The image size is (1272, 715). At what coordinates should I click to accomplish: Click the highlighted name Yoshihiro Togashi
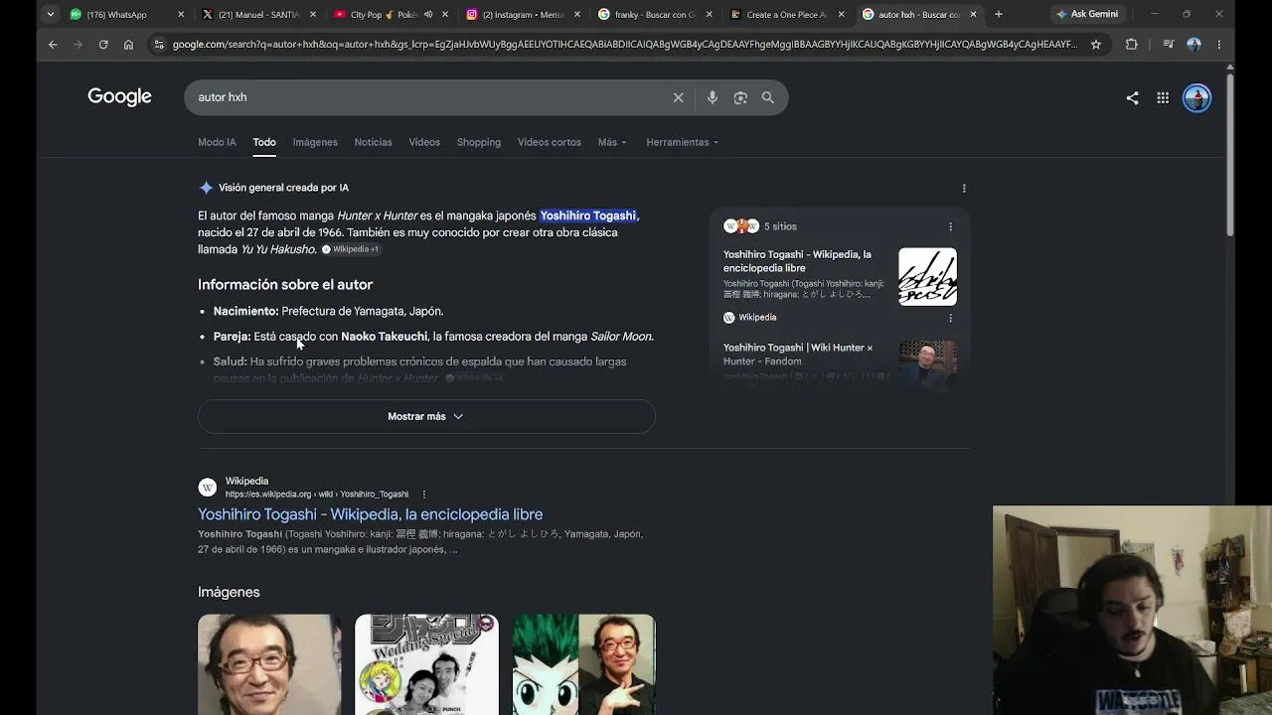587,215
